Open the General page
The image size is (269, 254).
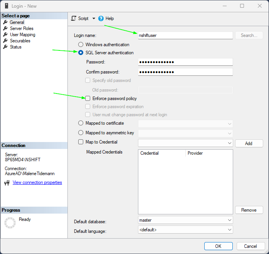click(17, 22)
